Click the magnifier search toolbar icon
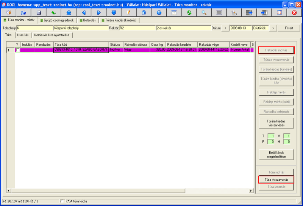 [x=204, y=12]
